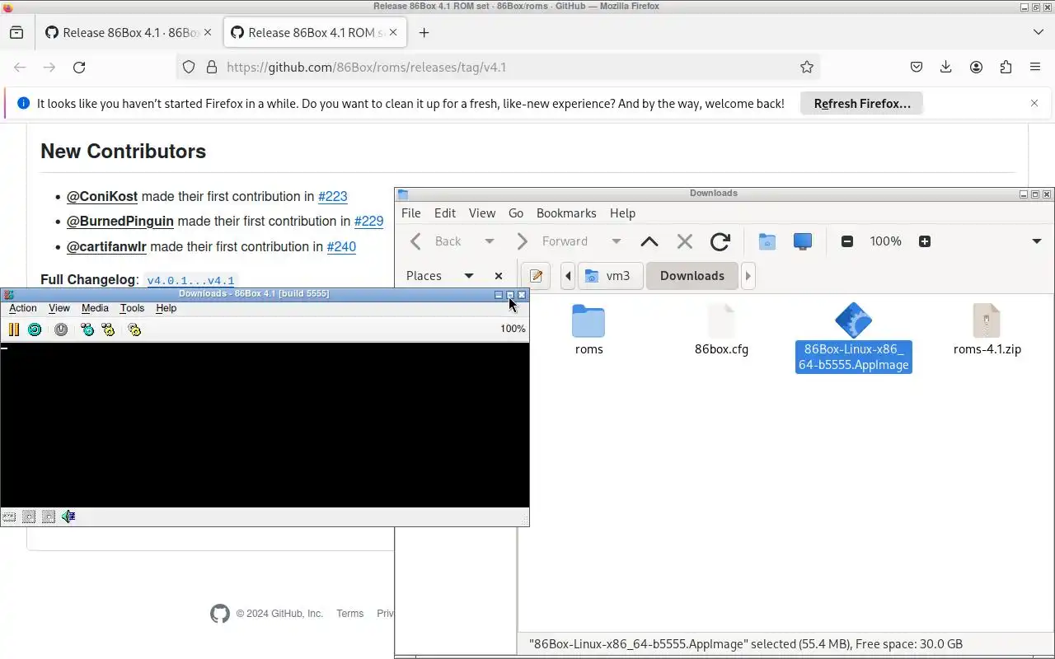Zoom out with the minus button
This screenshot has width=1055, height=659.
pos(847,241)
